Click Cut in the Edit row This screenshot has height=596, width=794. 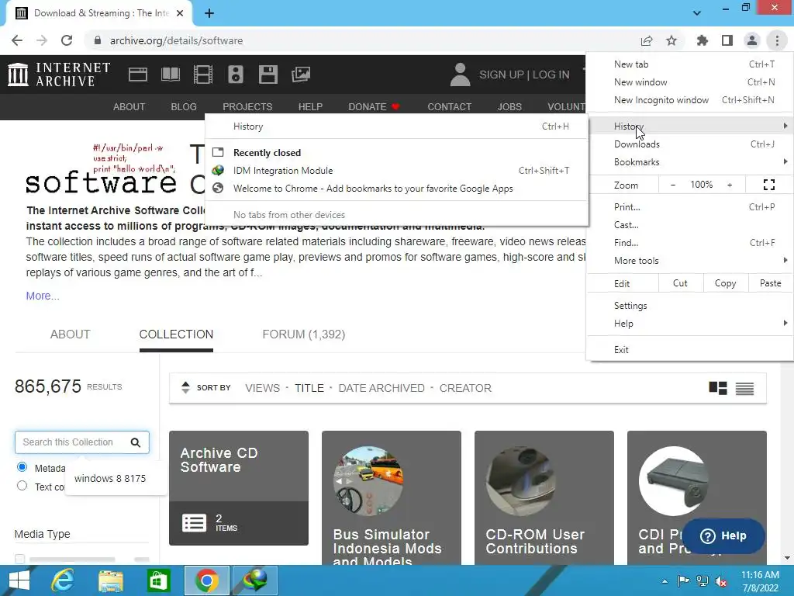click(680, 283)
